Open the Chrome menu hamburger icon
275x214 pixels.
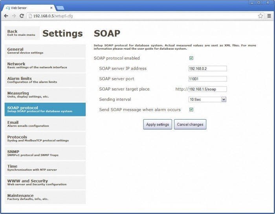pos(269,16)
